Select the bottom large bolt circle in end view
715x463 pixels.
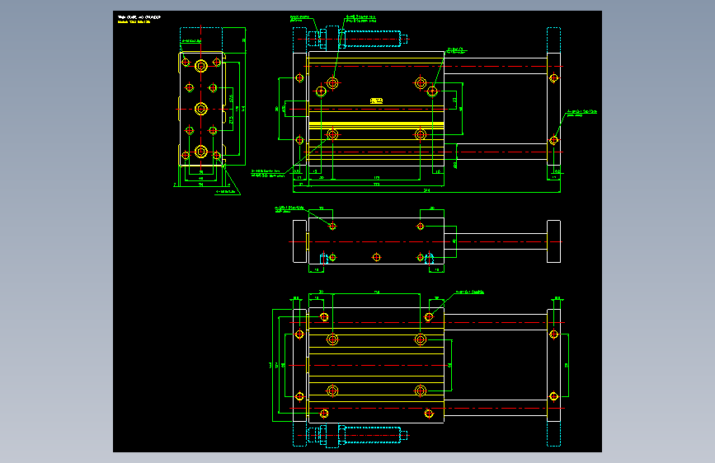coord(201,152)
